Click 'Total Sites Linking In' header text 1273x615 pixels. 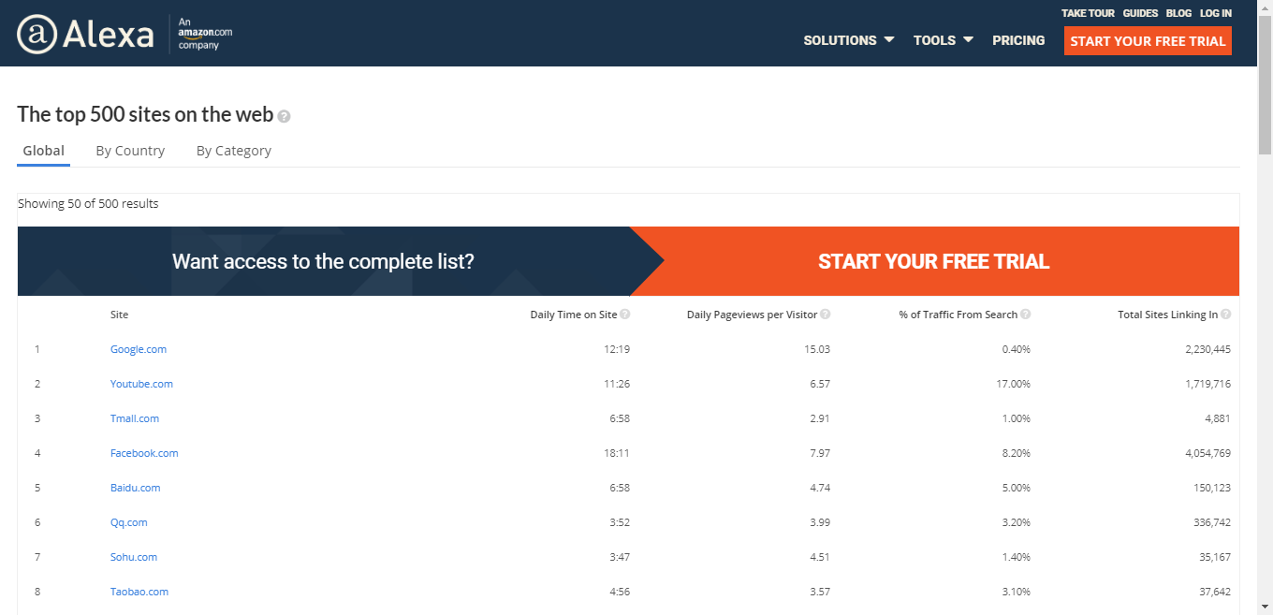pyautogui.click(x=1168, y=315)
